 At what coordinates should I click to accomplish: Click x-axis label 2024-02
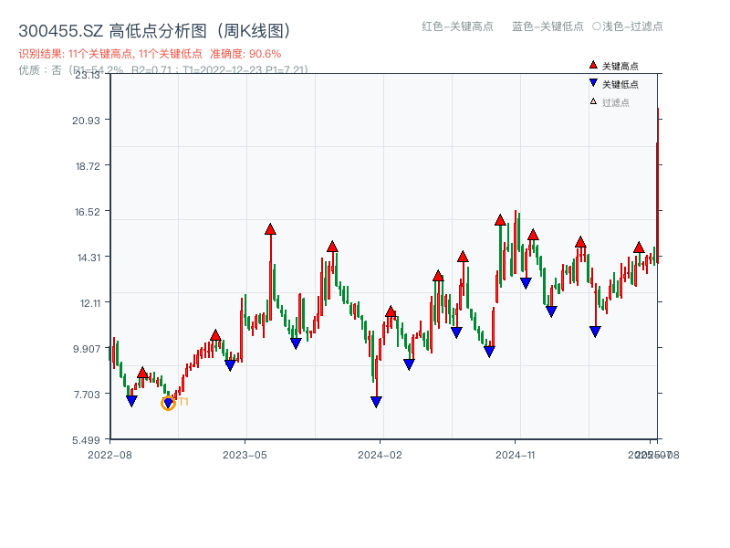[380, 455]
